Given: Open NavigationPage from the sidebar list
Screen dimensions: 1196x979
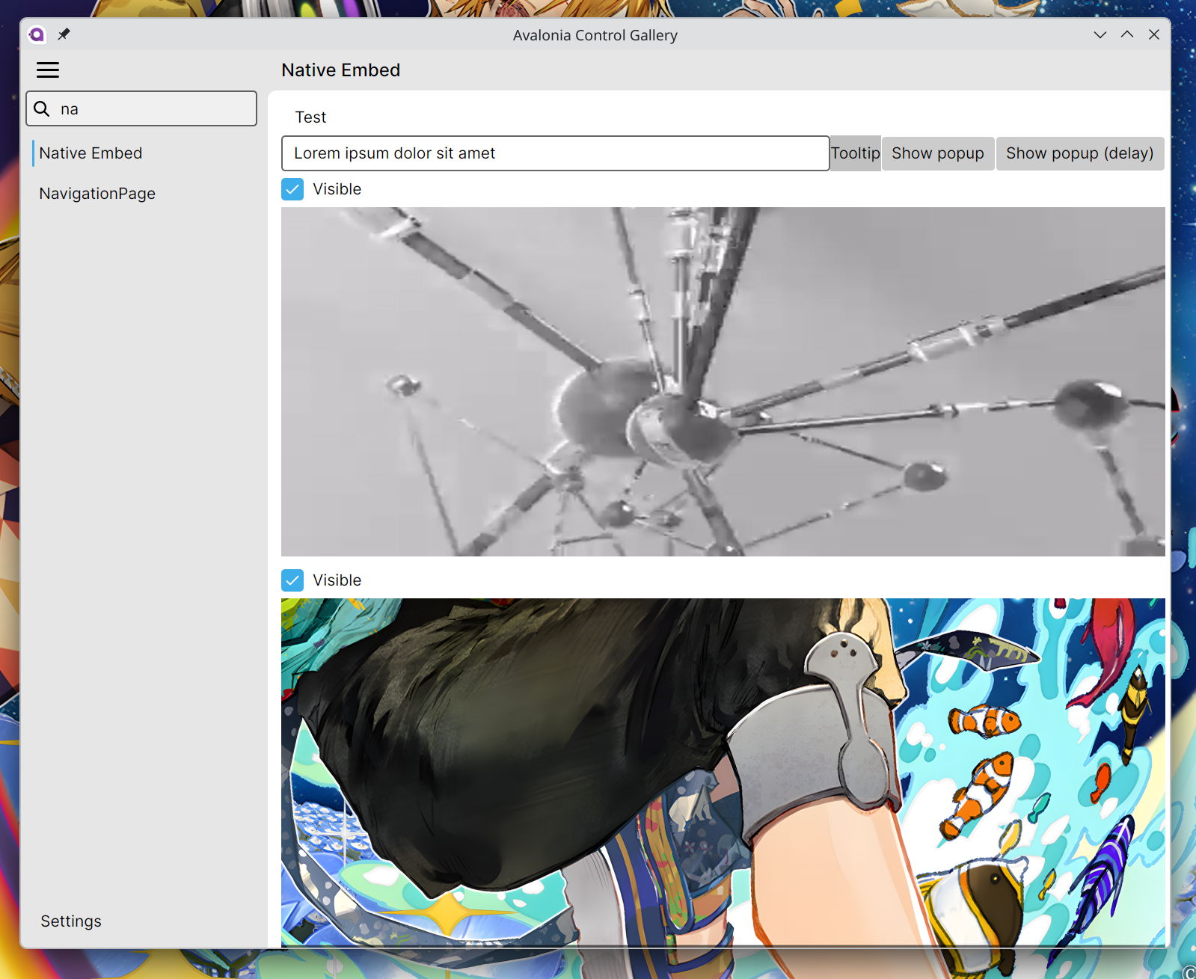Looking at the screenshot, I should coord(97,194).
